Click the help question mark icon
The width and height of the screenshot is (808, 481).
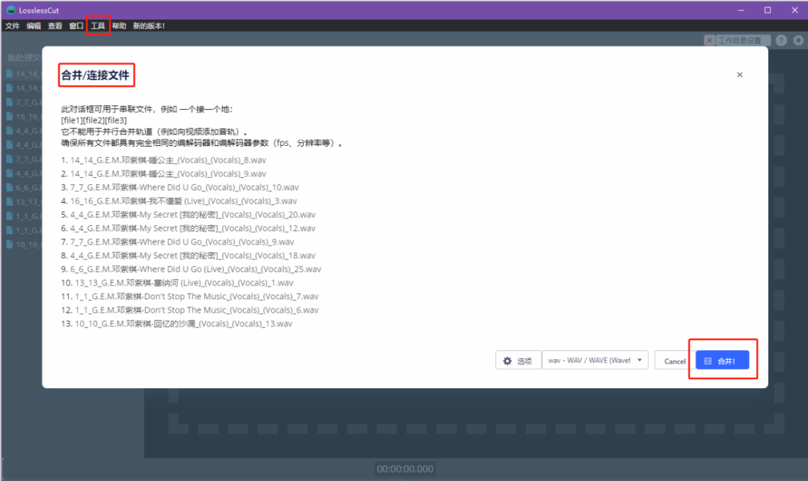tap(781, 40)
